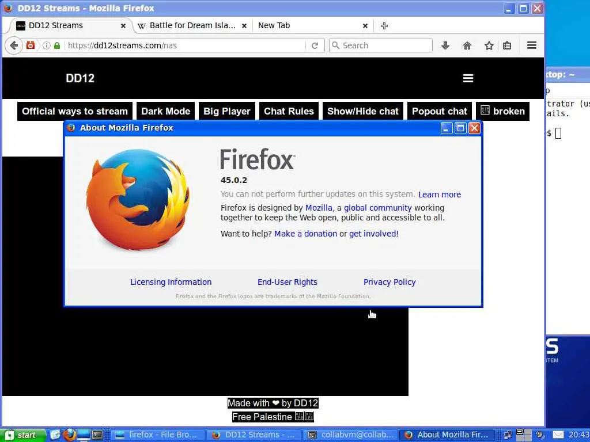Click the network tray icon
Viewport: 590px width, 442px height.
tap(508, 435)
